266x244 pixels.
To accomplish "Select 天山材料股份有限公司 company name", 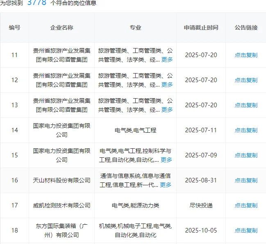I will pos(61,180).
